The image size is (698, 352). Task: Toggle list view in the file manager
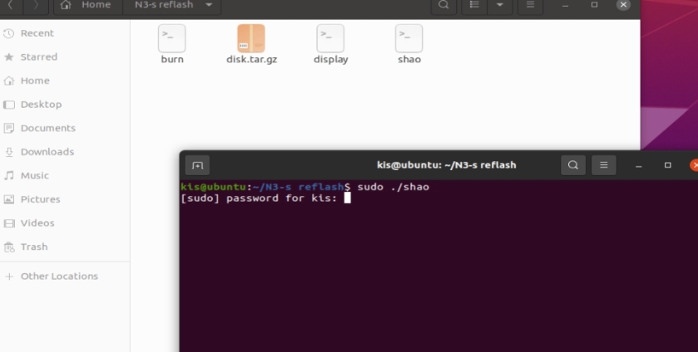tap(473, 5)
